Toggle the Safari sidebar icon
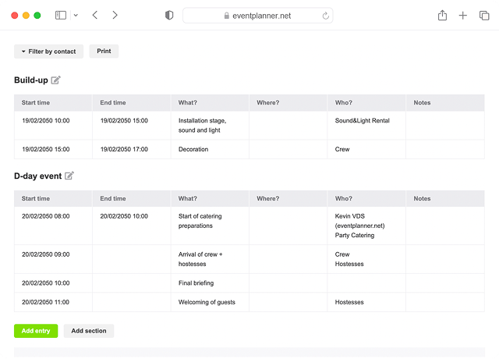The width and height of the screenshot is (499, 359). tap(61, 16)
